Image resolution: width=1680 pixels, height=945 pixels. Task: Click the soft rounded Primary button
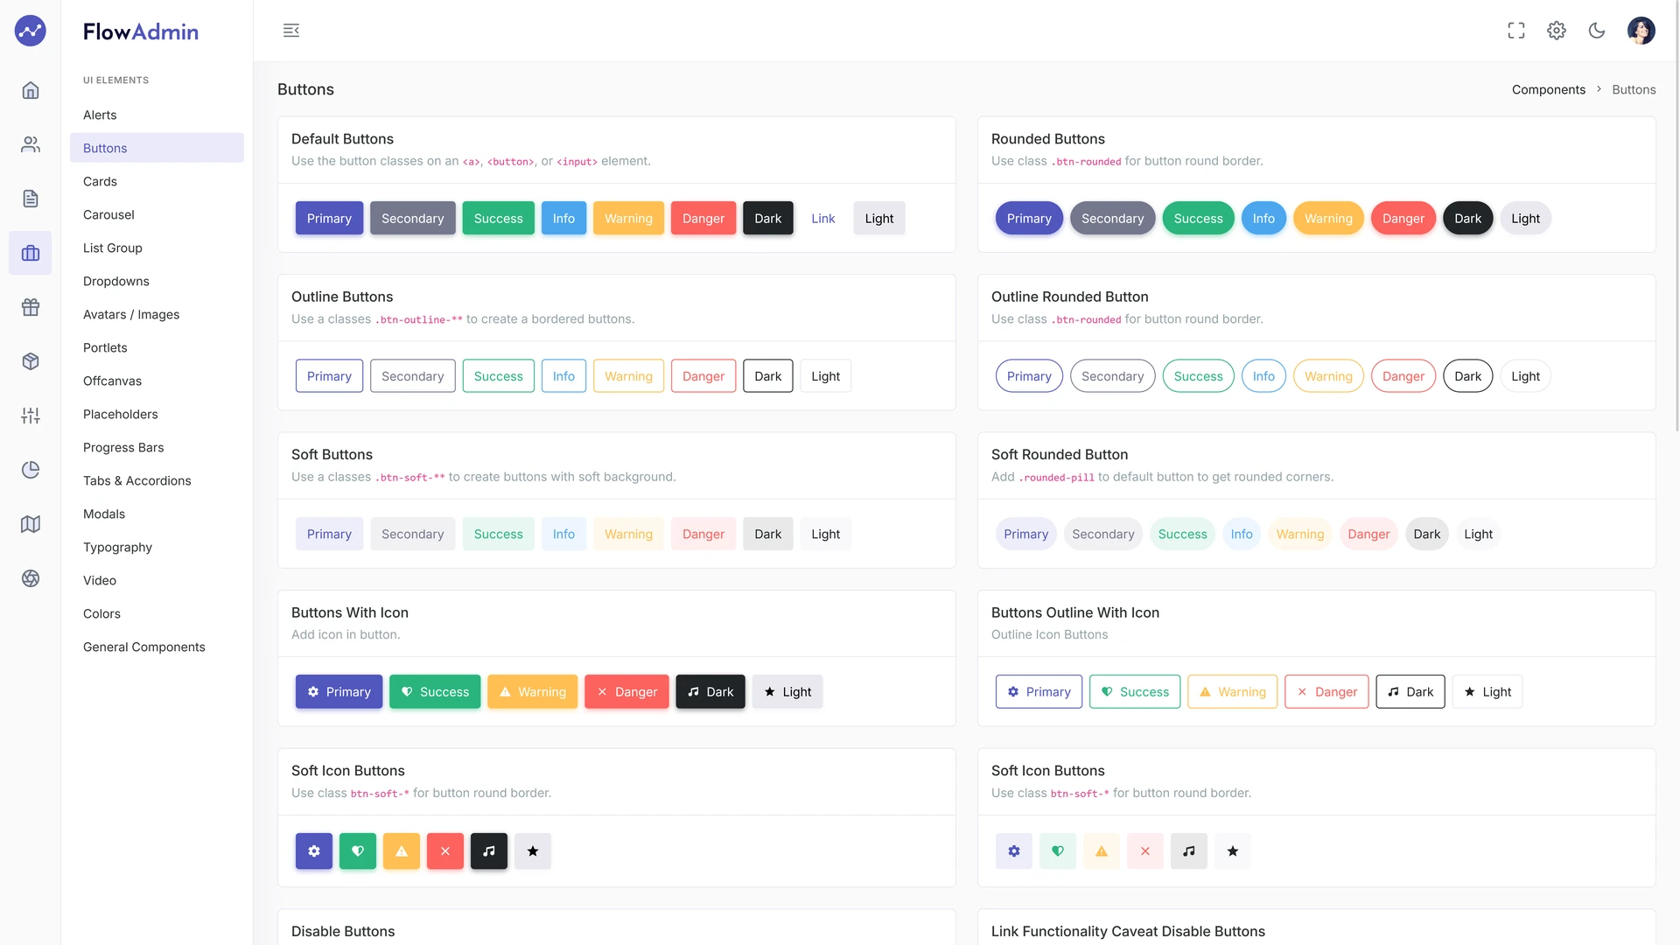pos(1025,534)
